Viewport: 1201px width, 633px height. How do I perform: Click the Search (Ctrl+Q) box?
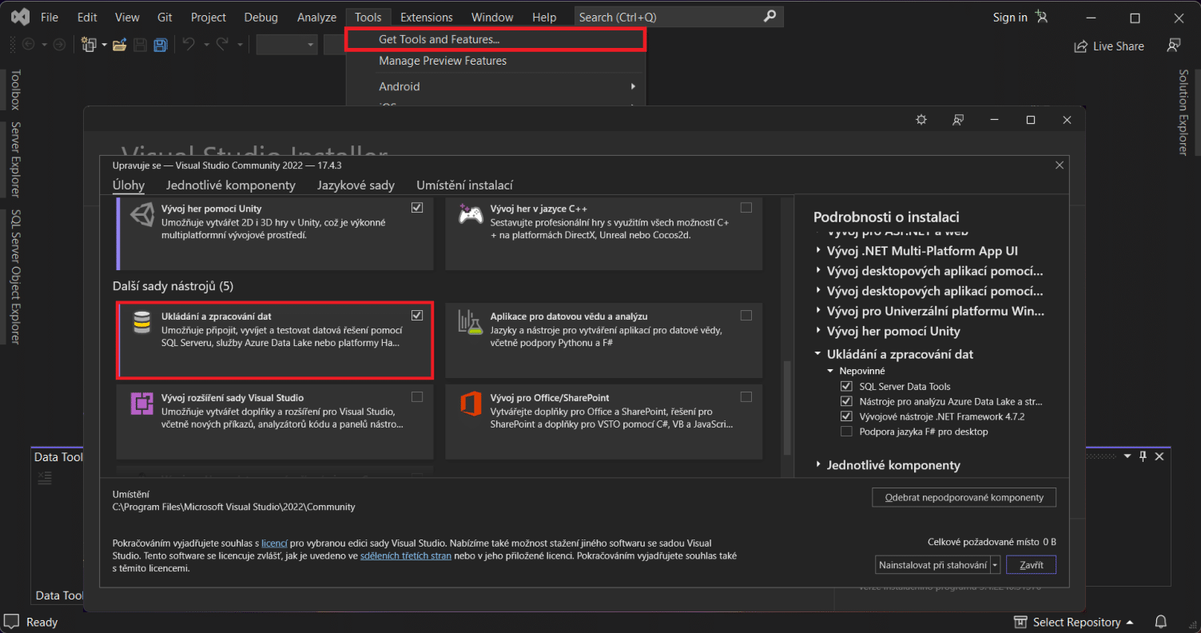click(x=668, y=17)
